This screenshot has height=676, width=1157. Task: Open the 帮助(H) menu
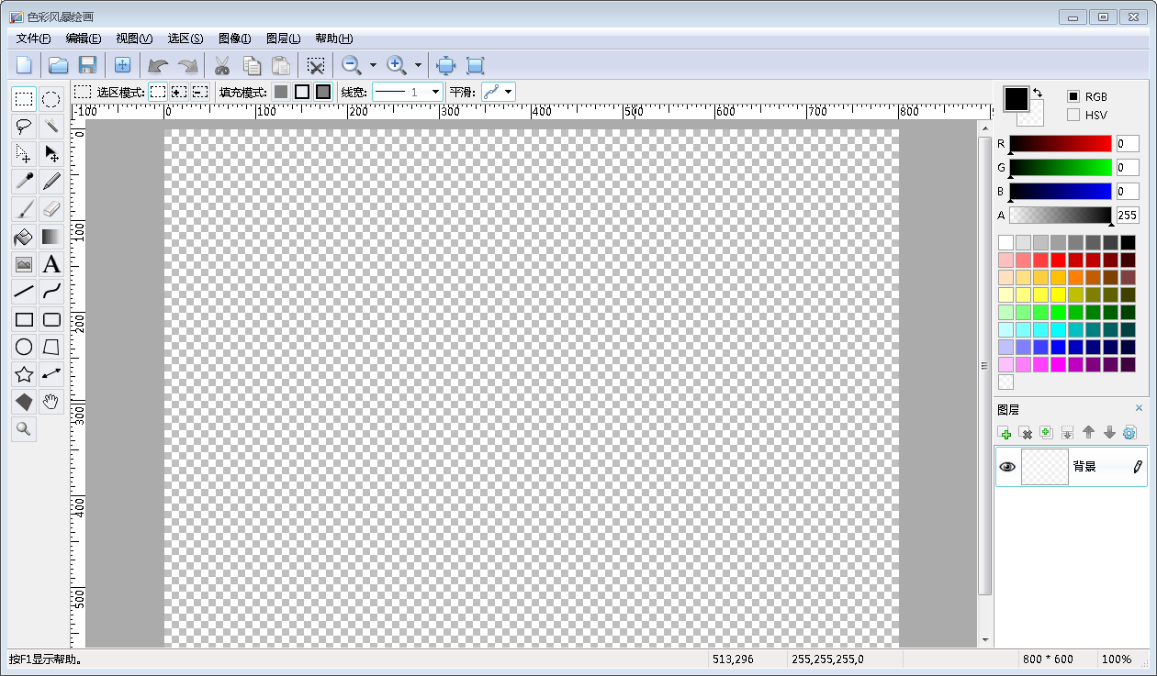[x=334, y=39]
